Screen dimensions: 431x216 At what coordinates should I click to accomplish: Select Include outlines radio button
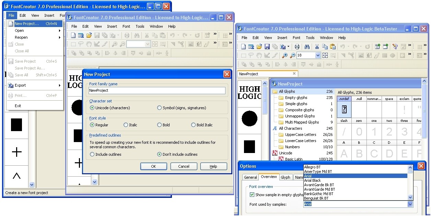point(92,154)
